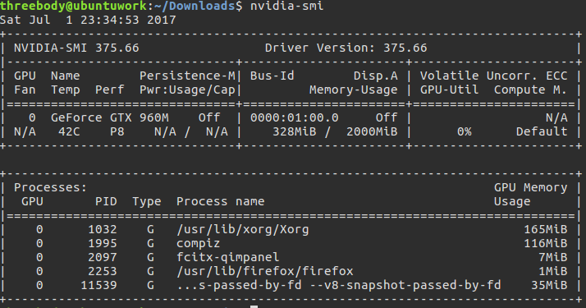Click the 42C temperature reading
Screen dimensions: 586x308
(69, 131)
